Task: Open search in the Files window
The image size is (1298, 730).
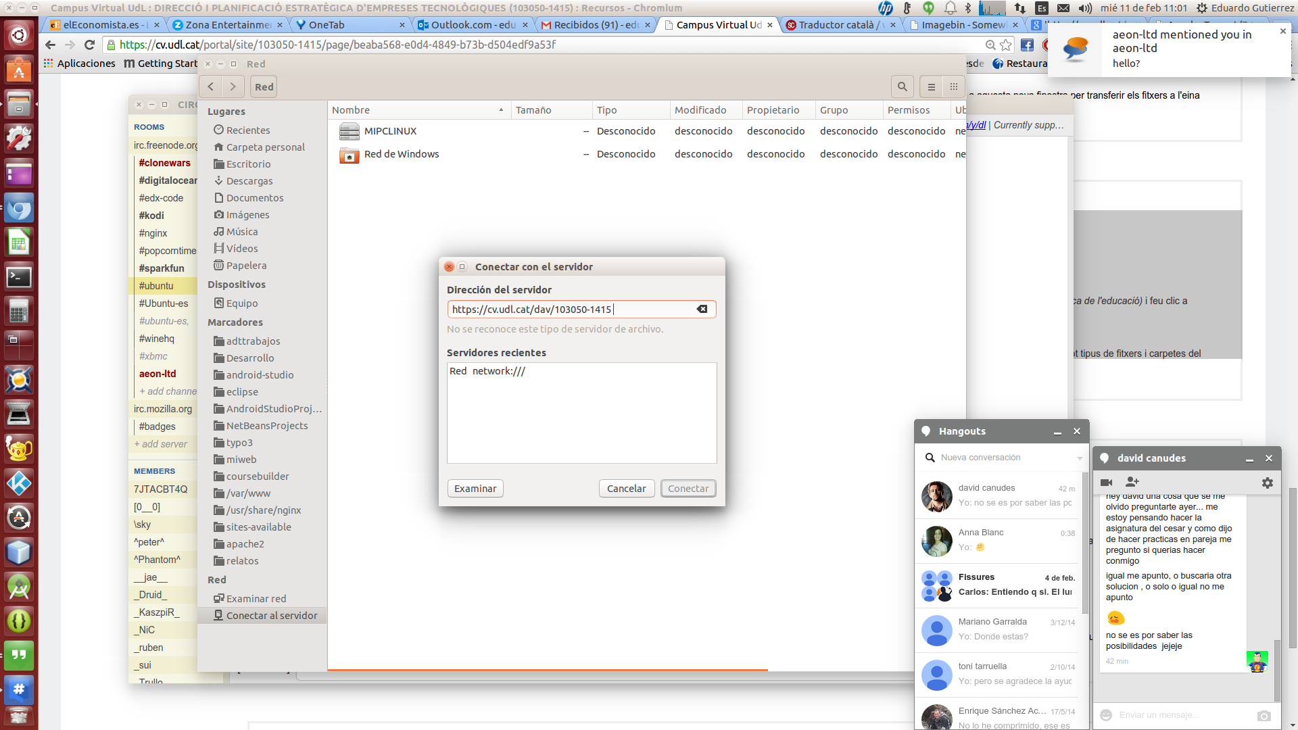Action: tap(903, 87)
